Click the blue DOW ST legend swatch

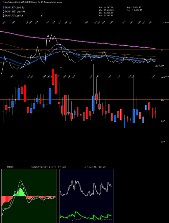4,7
